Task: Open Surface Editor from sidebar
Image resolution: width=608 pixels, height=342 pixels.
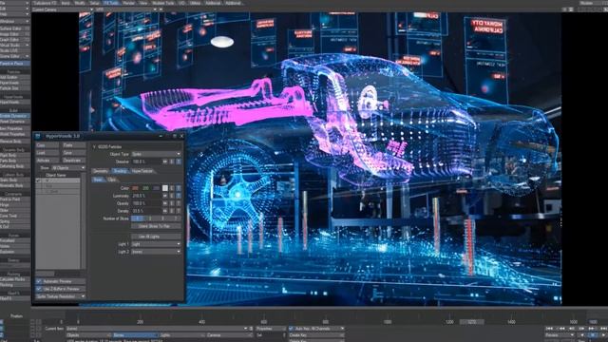Action: pyautogui.click(x=15, y=28)
